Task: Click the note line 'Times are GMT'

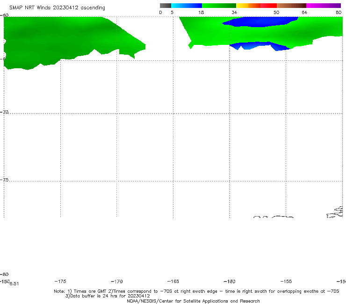Action: click(x=90, y=291)
